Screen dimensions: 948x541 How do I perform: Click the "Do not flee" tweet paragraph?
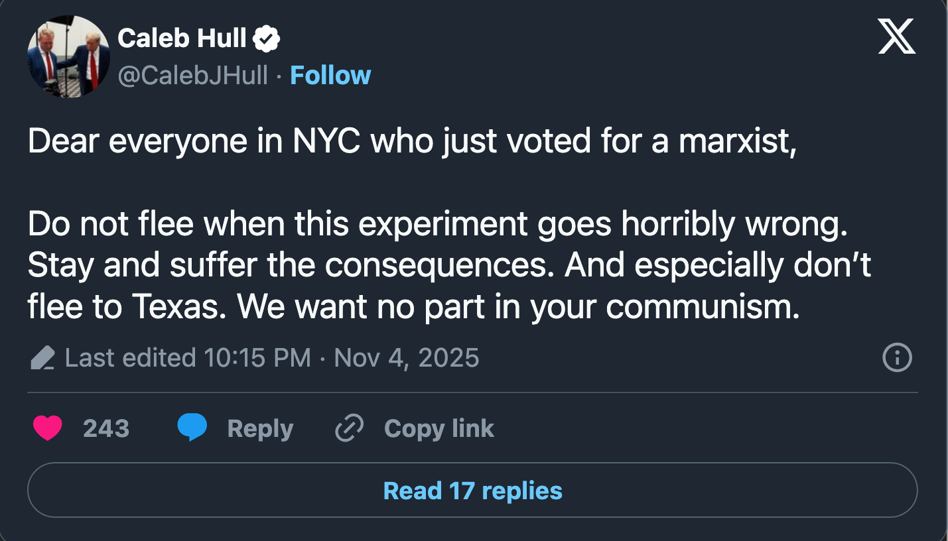[438, 225]
